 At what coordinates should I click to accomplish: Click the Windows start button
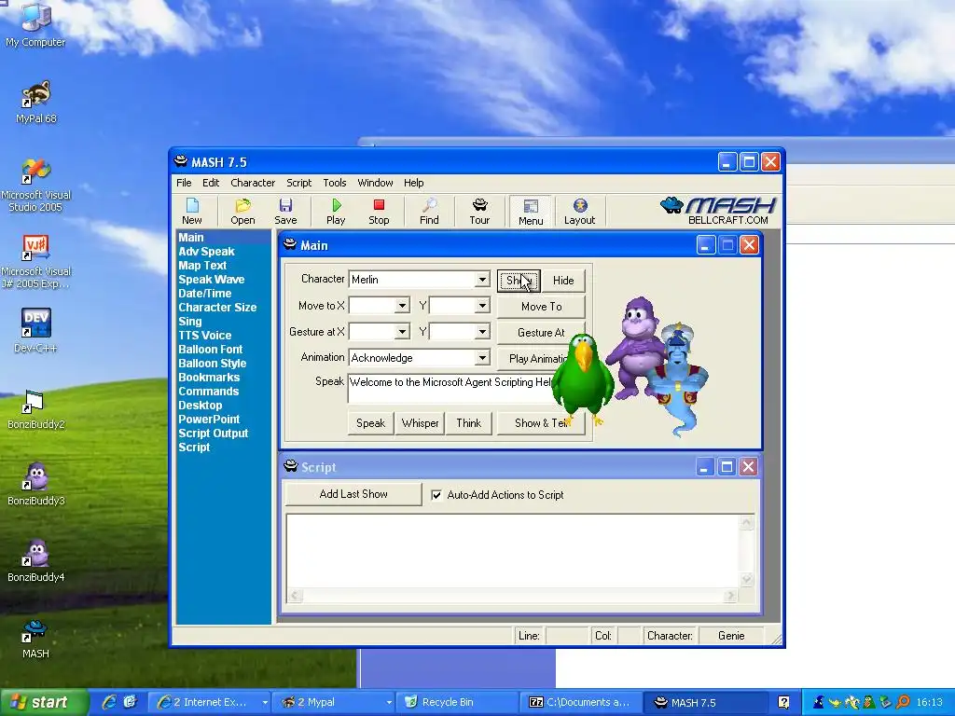(44, 702)
